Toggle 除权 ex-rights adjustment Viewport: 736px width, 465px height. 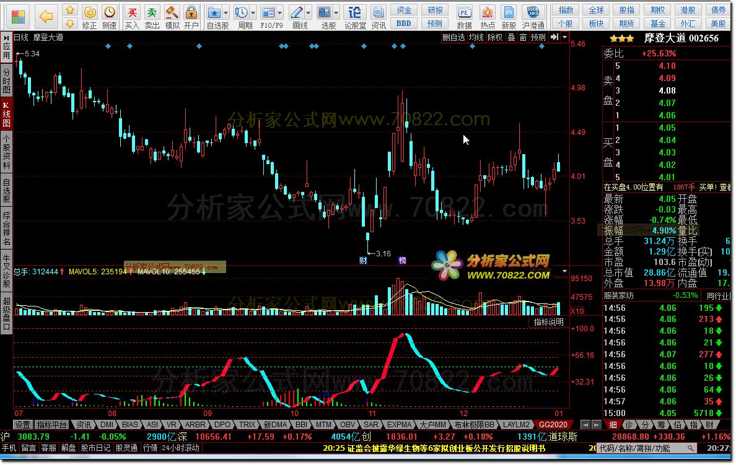point(495,38)
